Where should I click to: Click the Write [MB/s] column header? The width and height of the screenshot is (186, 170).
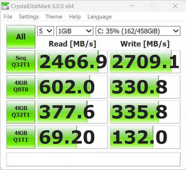click(x=145, y=44)
